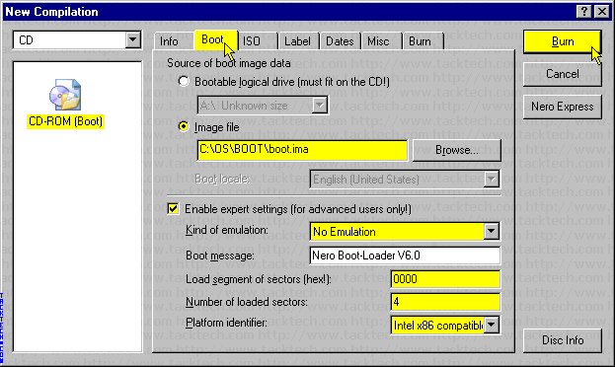
Task: Open the Help question mark button
Action: [584, 12]
